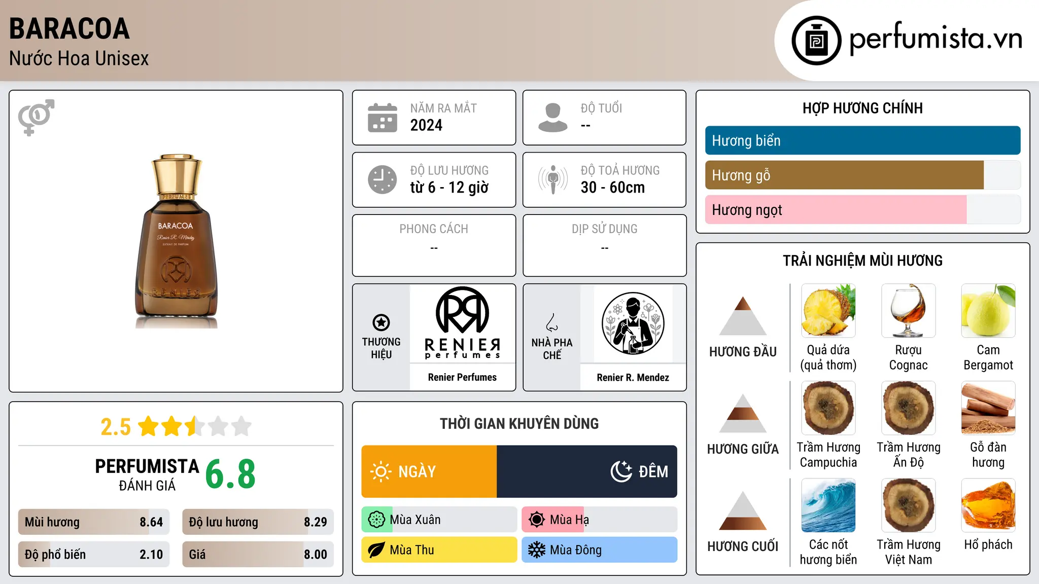Click the Hợp hương chính heading

862,108
